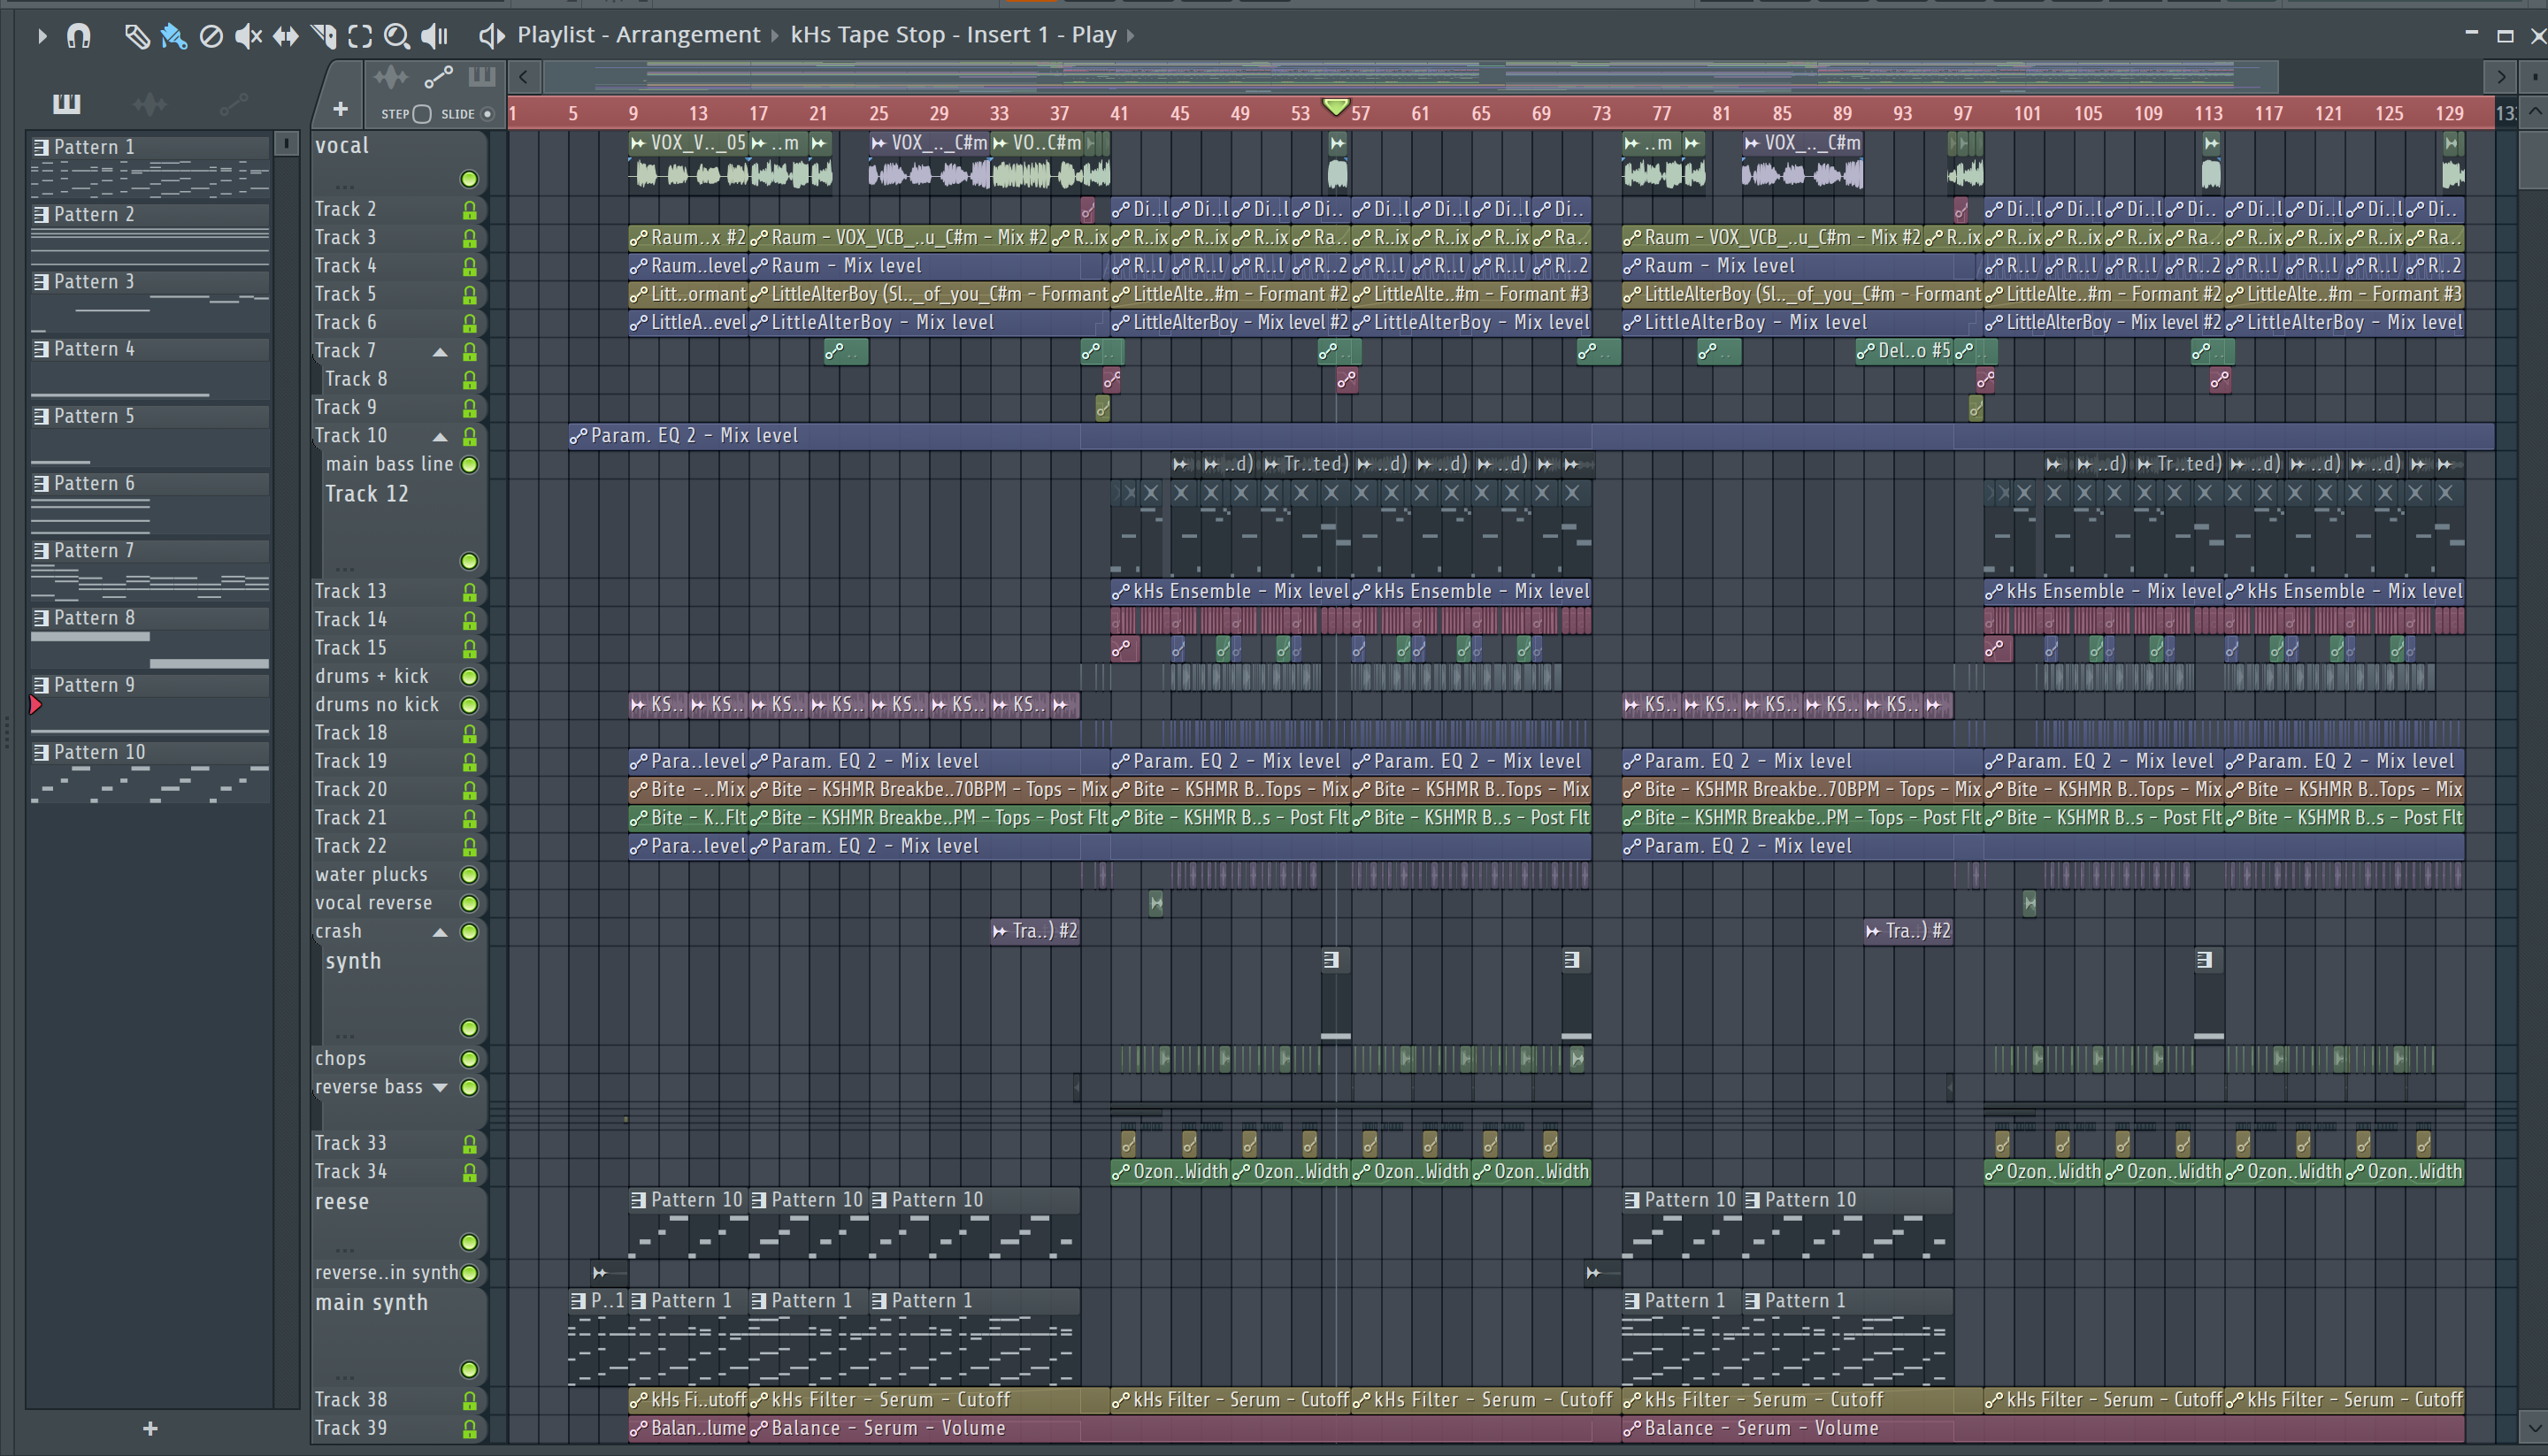Image resolution: width=2548 pixels, height=1456 pixels.
Task: Select the Param. EQ 2 - Mix level clip on Track 10
Action: pos(1531,436)
